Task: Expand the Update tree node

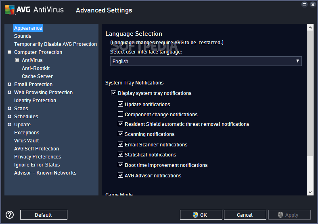Action: coord(9,125)
